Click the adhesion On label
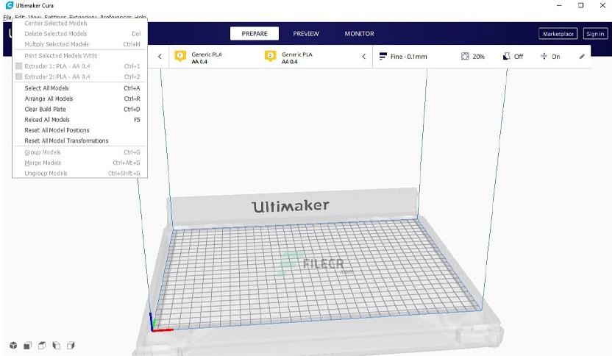Image resolution: width=615 pixels, height=356 pixels. tap(555, 57)
